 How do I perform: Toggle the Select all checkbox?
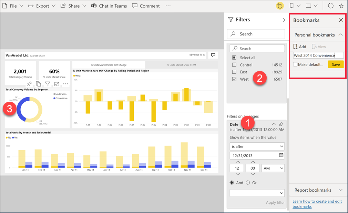coord(234,58)
